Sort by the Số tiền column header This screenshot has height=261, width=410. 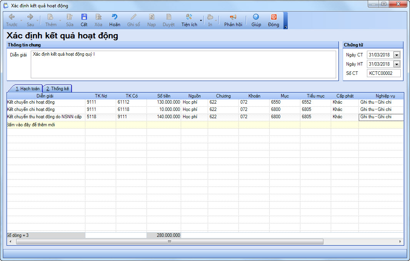pos(164,96)
